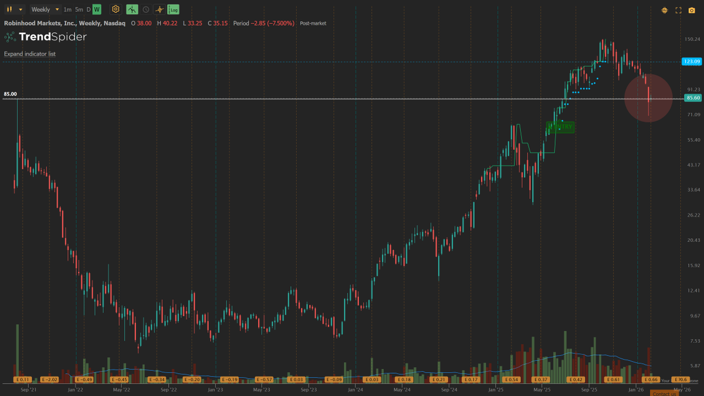
Task: Open the AI analysis chip icon
Action: pyautogui.click(x=664, y=10)
